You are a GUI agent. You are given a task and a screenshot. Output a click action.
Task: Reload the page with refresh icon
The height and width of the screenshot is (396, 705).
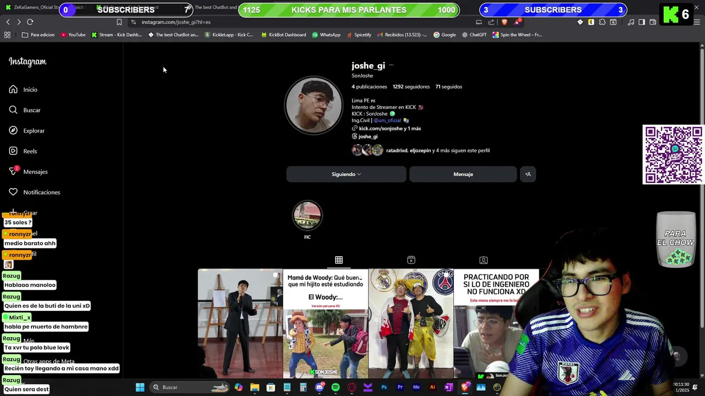[x=30, y=22]
